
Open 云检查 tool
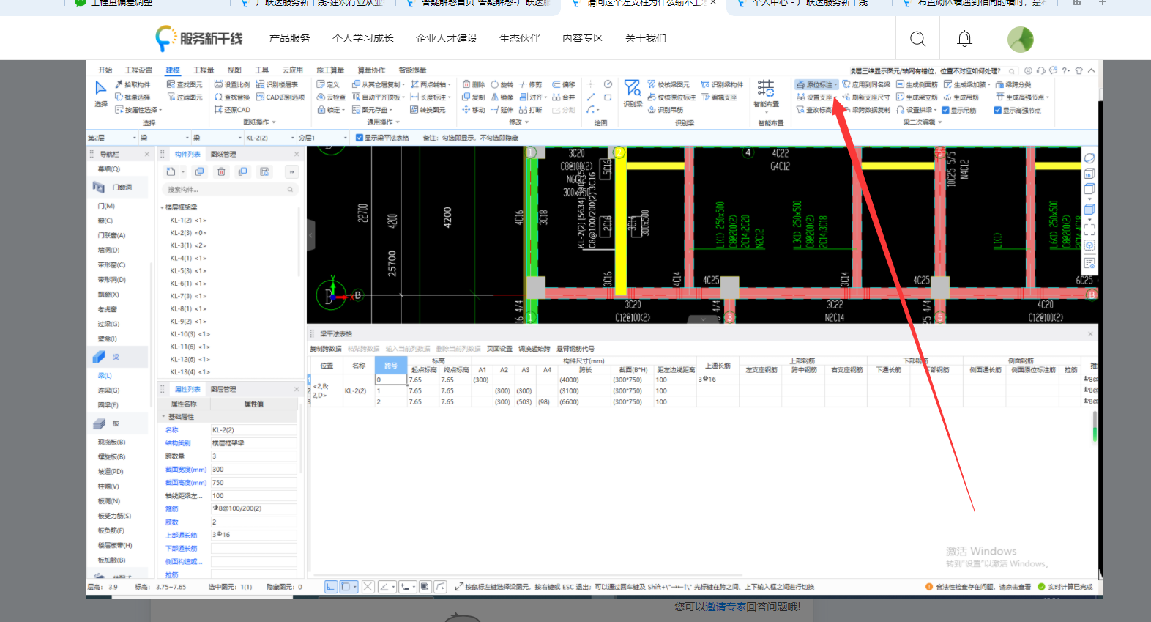click(331, 97)
